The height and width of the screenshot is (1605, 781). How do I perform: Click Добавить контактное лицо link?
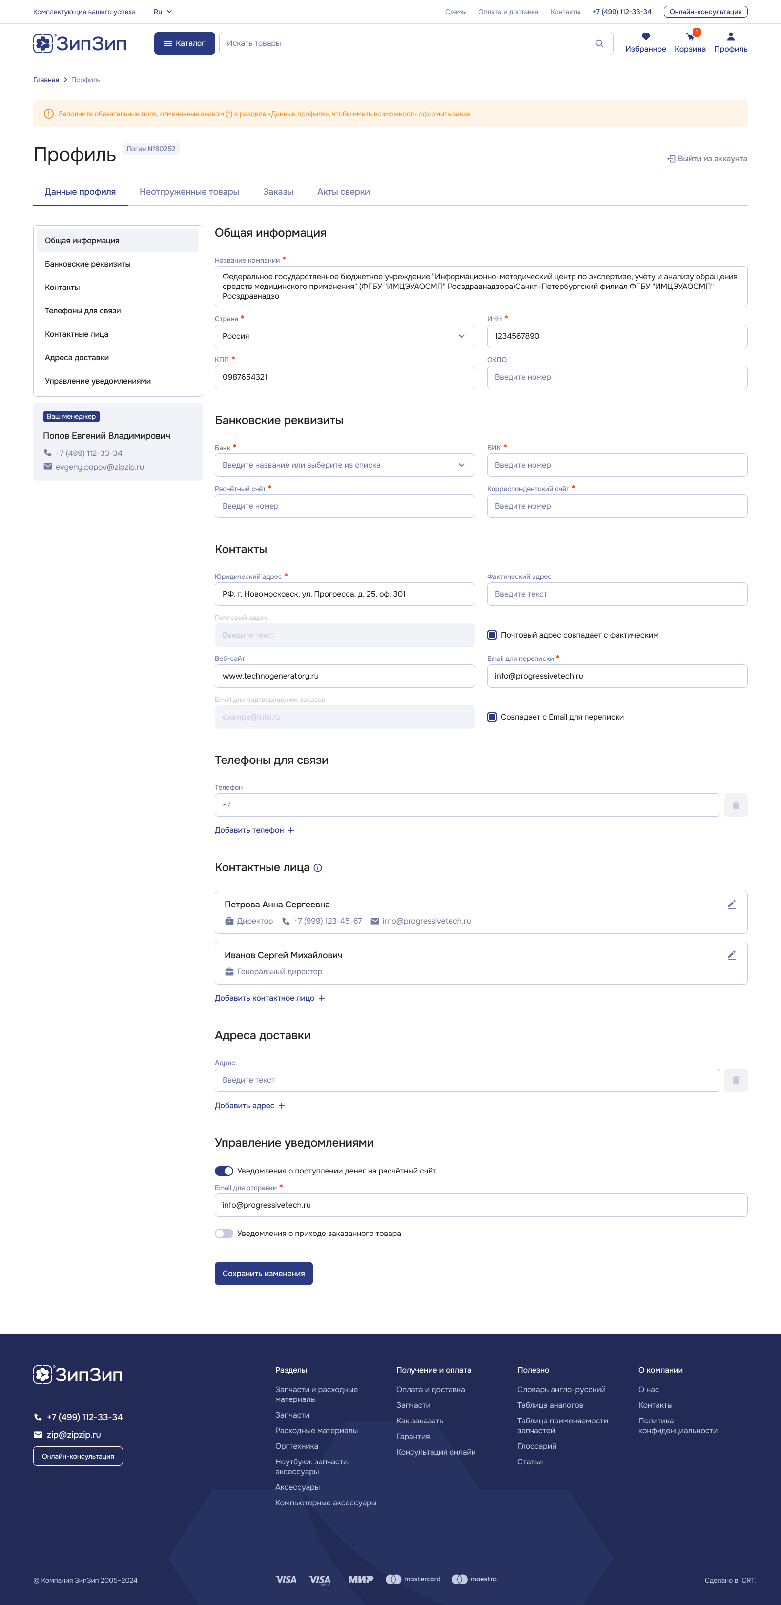[x=265, y=998]
